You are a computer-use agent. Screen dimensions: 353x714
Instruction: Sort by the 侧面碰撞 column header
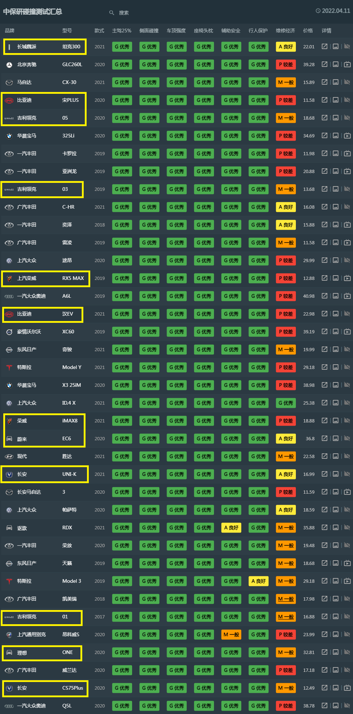click(149, 31)
